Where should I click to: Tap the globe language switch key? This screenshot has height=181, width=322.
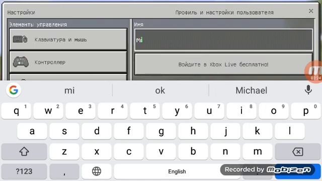click(97, 171)
